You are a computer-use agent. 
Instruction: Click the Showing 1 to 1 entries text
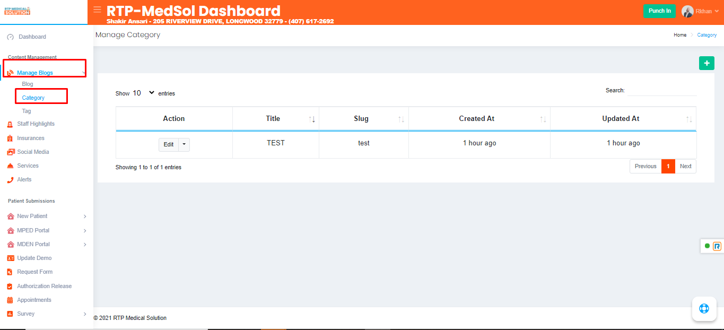pos(149,167)
